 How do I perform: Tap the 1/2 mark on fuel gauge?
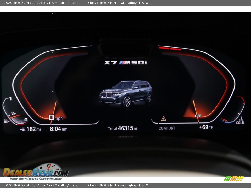pos(13,114)
